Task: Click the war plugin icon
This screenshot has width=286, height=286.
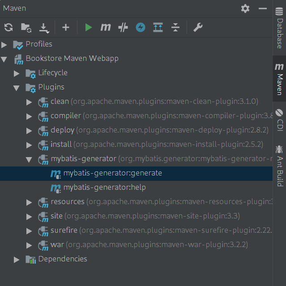Action: [43, 246]
